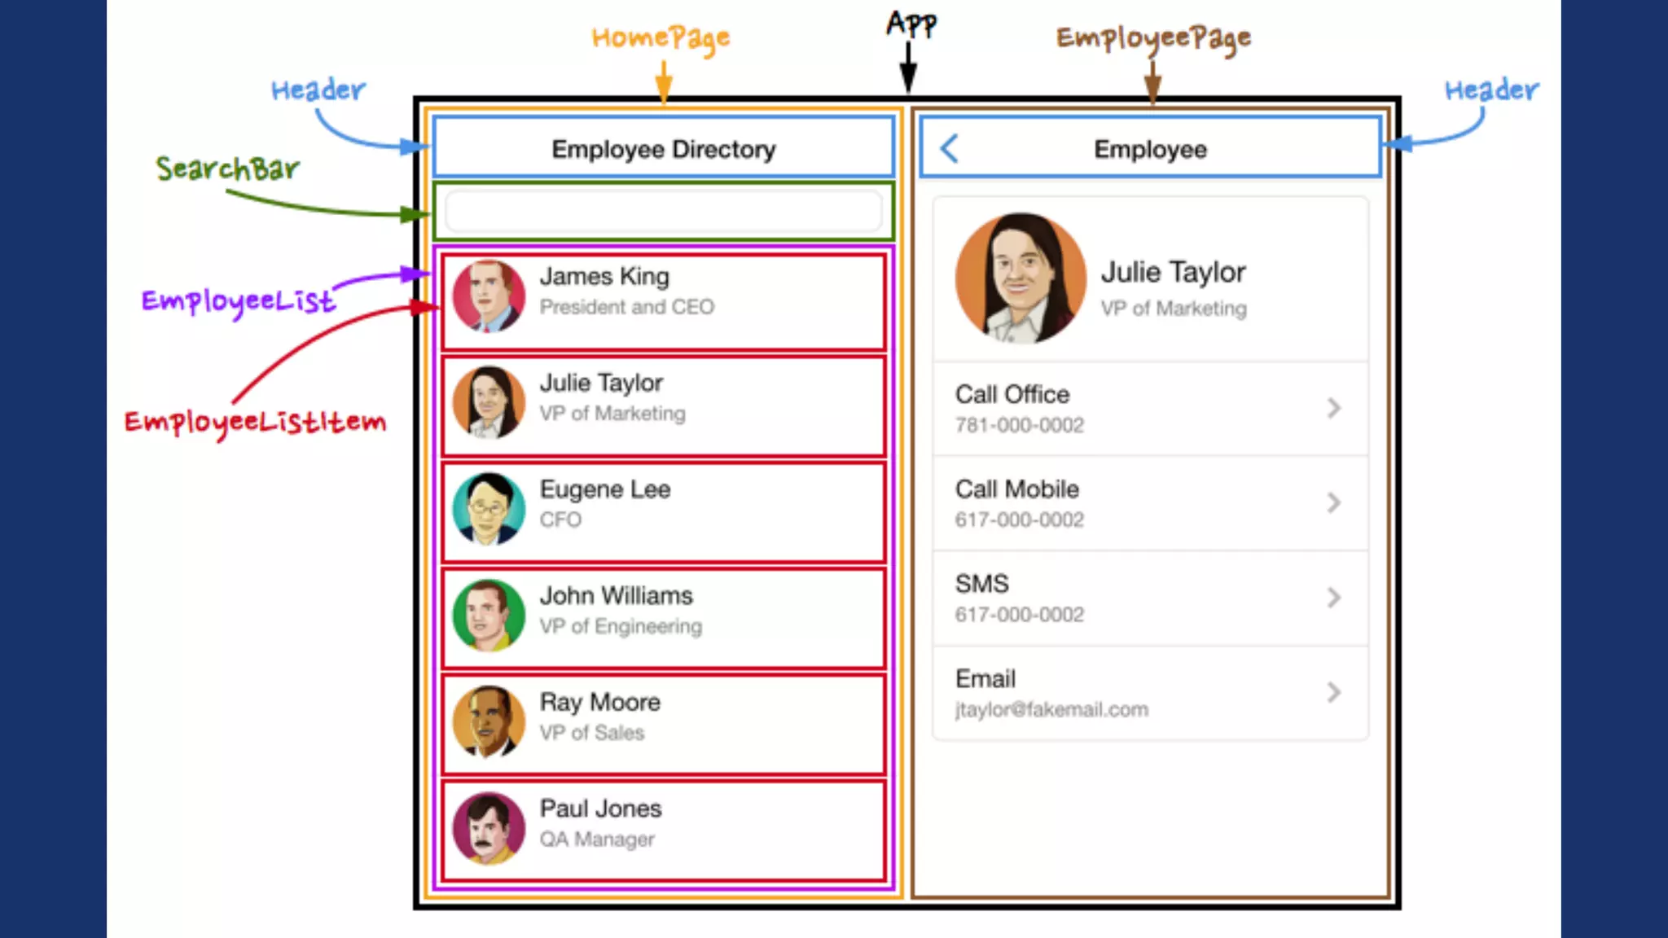Click the Employee Directory header title
Screen dimensions: 1668x938
coord(663,149)
